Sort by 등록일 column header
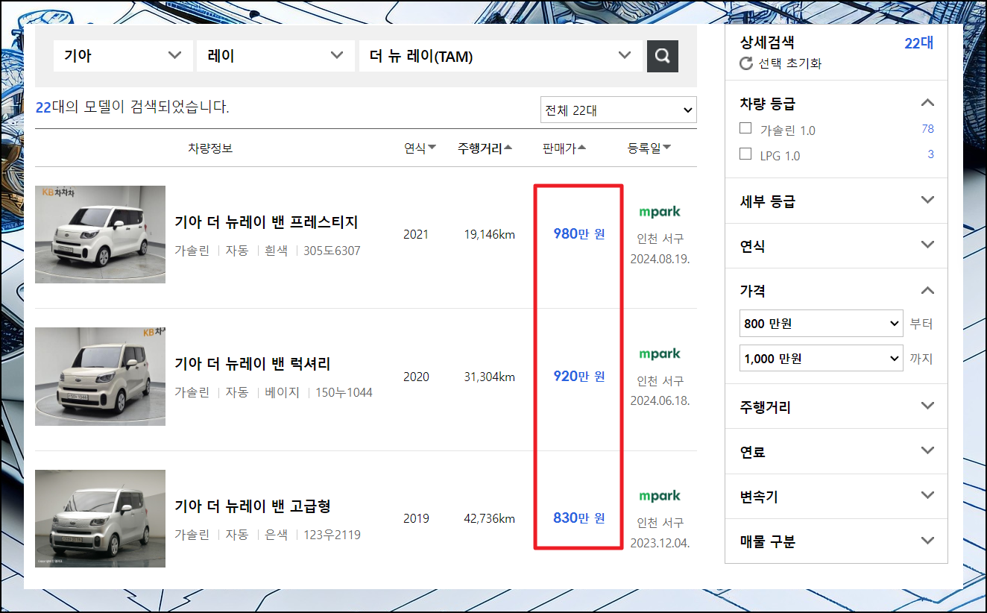The image size is (987, 613). pos(649,148)
